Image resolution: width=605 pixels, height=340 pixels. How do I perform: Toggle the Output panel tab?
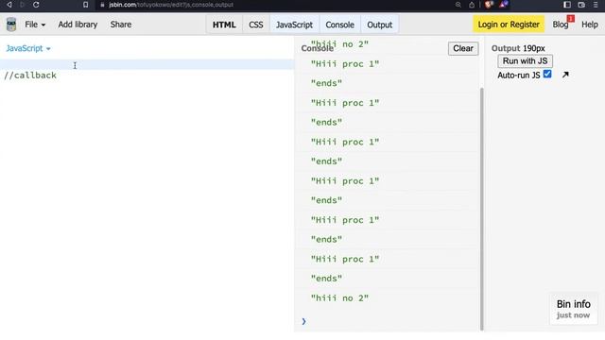pos(380,25)
